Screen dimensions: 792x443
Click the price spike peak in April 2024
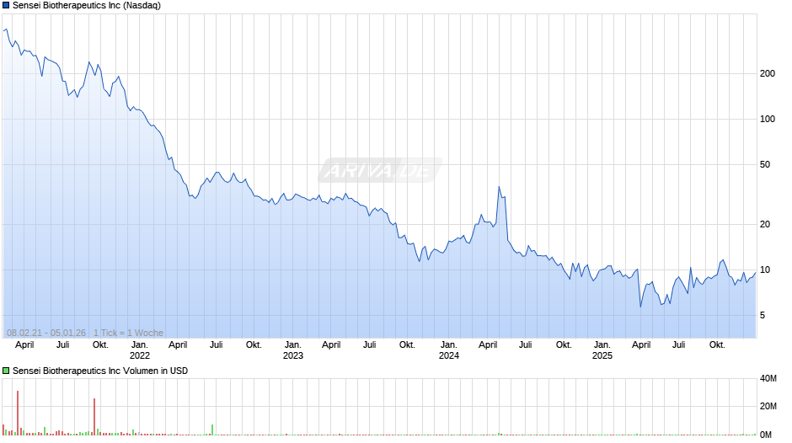pyautogui.click(x=499, y=187)
